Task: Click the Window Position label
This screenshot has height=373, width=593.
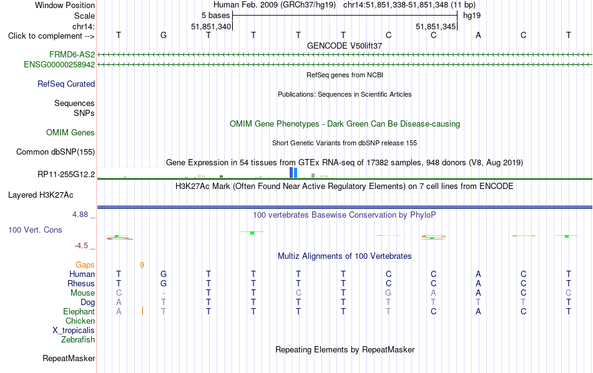Action: pos(65,5)
